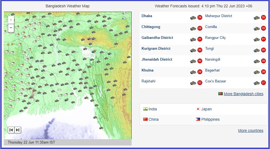Click the Khulna forecast link
270x149 pixels.
pyautogui.click(x=147, y=70)
